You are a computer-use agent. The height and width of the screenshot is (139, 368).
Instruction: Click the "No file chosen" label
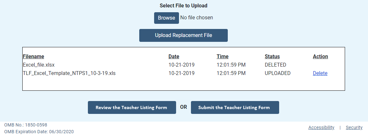pyautogui.click(x=196, y=18)
